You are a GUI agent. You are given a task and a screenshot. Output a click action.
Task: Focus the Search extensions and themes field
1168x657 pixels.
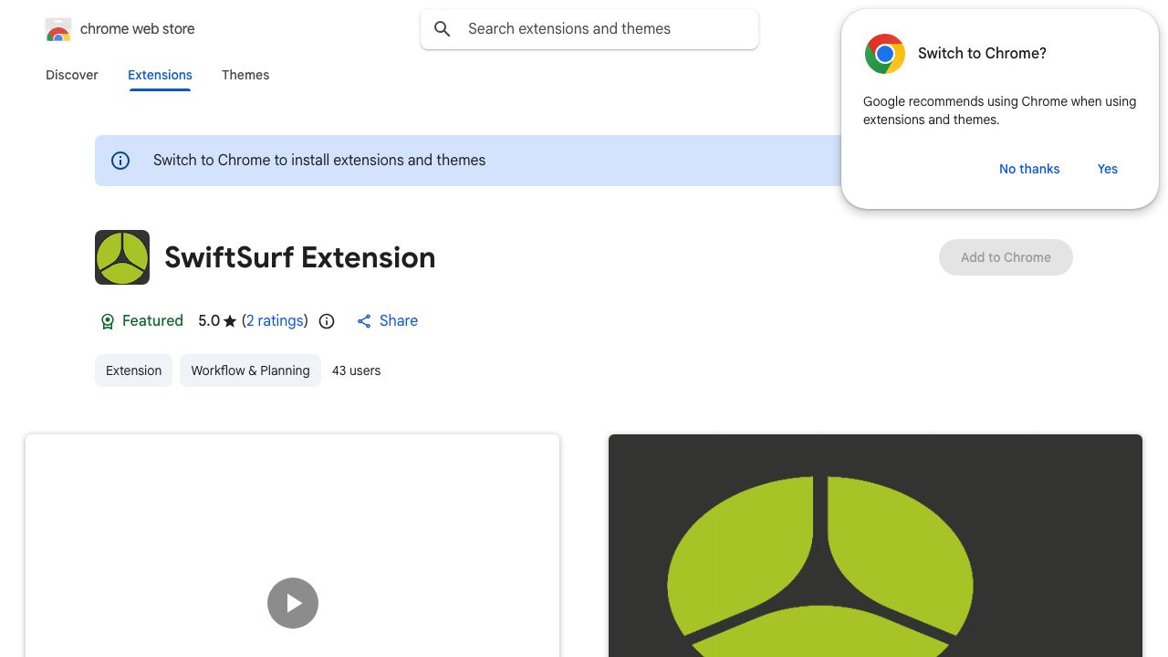589,29
